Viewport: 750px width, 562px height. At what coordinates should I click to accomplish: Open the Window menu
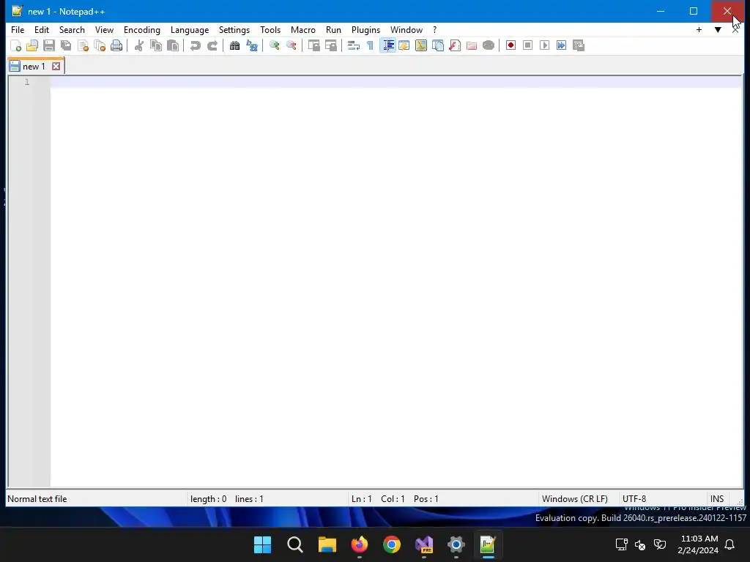point(406,29)
